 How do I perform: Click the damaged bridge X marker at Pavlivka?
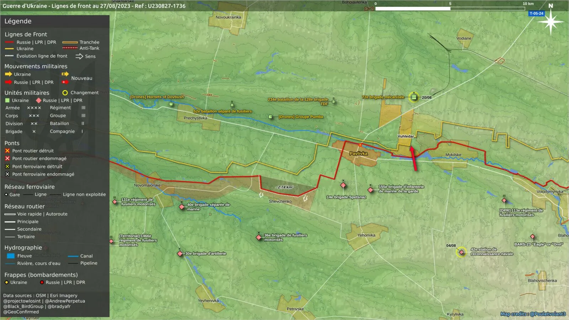pyautogui.click(x=360, y=145)
